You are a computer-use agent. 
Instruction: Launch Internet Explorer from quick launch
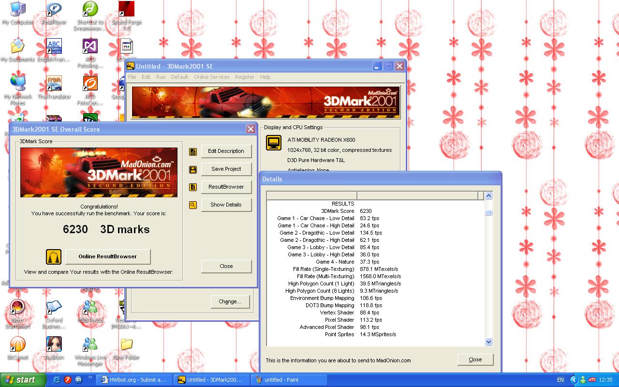pyautogui.click(x=57, y=380)
